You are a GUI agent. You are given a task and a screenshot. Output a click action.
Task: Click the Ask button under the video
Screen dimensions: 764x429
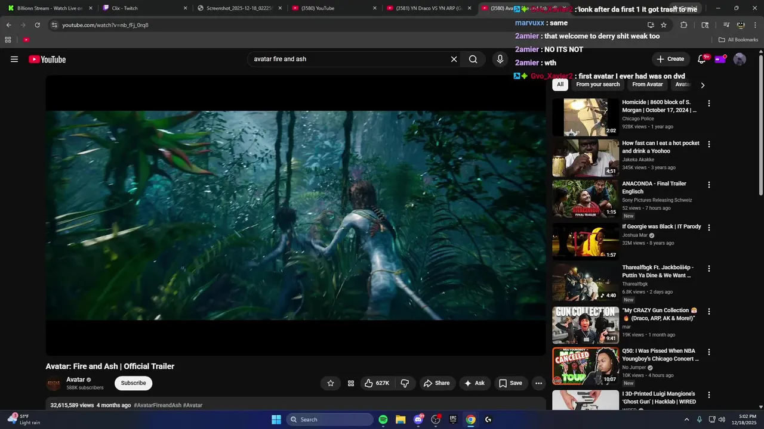[x=474, y=383]
